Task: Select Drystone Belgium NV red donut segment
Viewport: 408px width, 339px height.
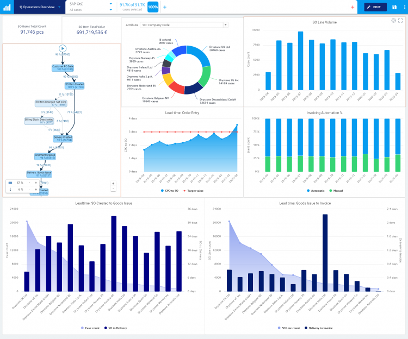Action: point(177,87)
